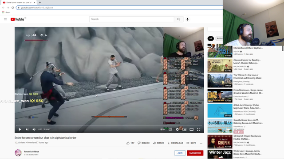The height and width of the screenshot is (159, 284).
Task: Switch to miniplayer mode
Action: (x=185, y=129)
